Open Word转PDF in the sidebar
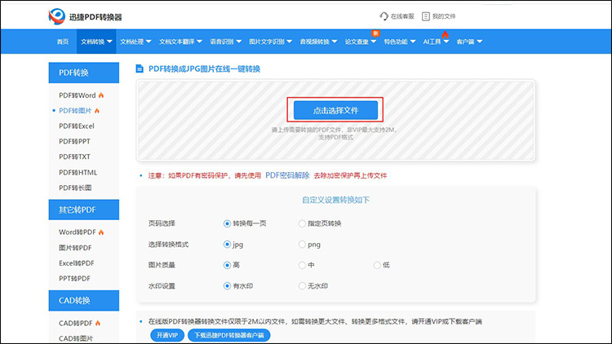612x344 pixels. [78, 232]
